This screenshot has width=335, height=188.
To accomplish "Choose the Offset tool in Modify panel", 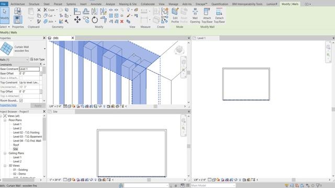I will (86, 11).
